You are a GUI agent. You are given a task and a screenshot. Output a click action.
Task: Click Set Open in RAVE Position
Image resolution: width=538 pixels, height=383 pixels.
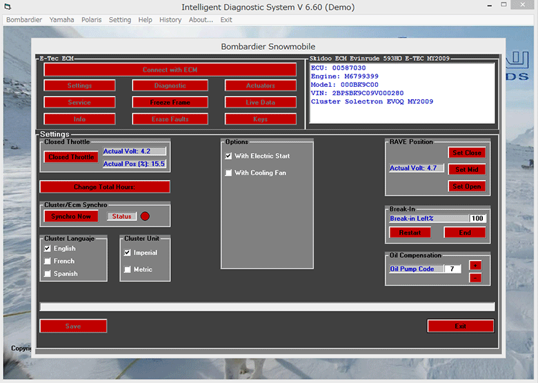click(x=467, y=187)
